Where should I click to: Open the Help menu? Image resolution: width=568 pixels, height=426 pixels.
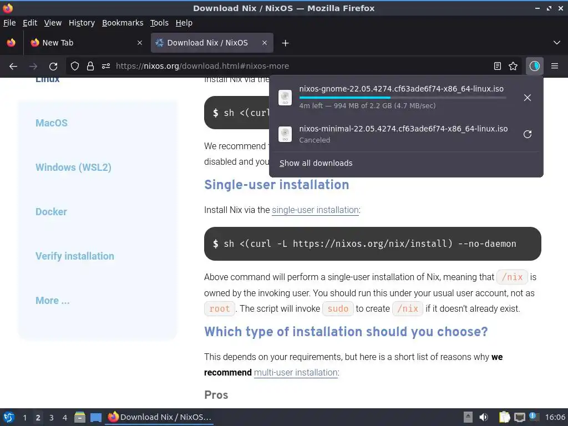[x=184, y=23]
